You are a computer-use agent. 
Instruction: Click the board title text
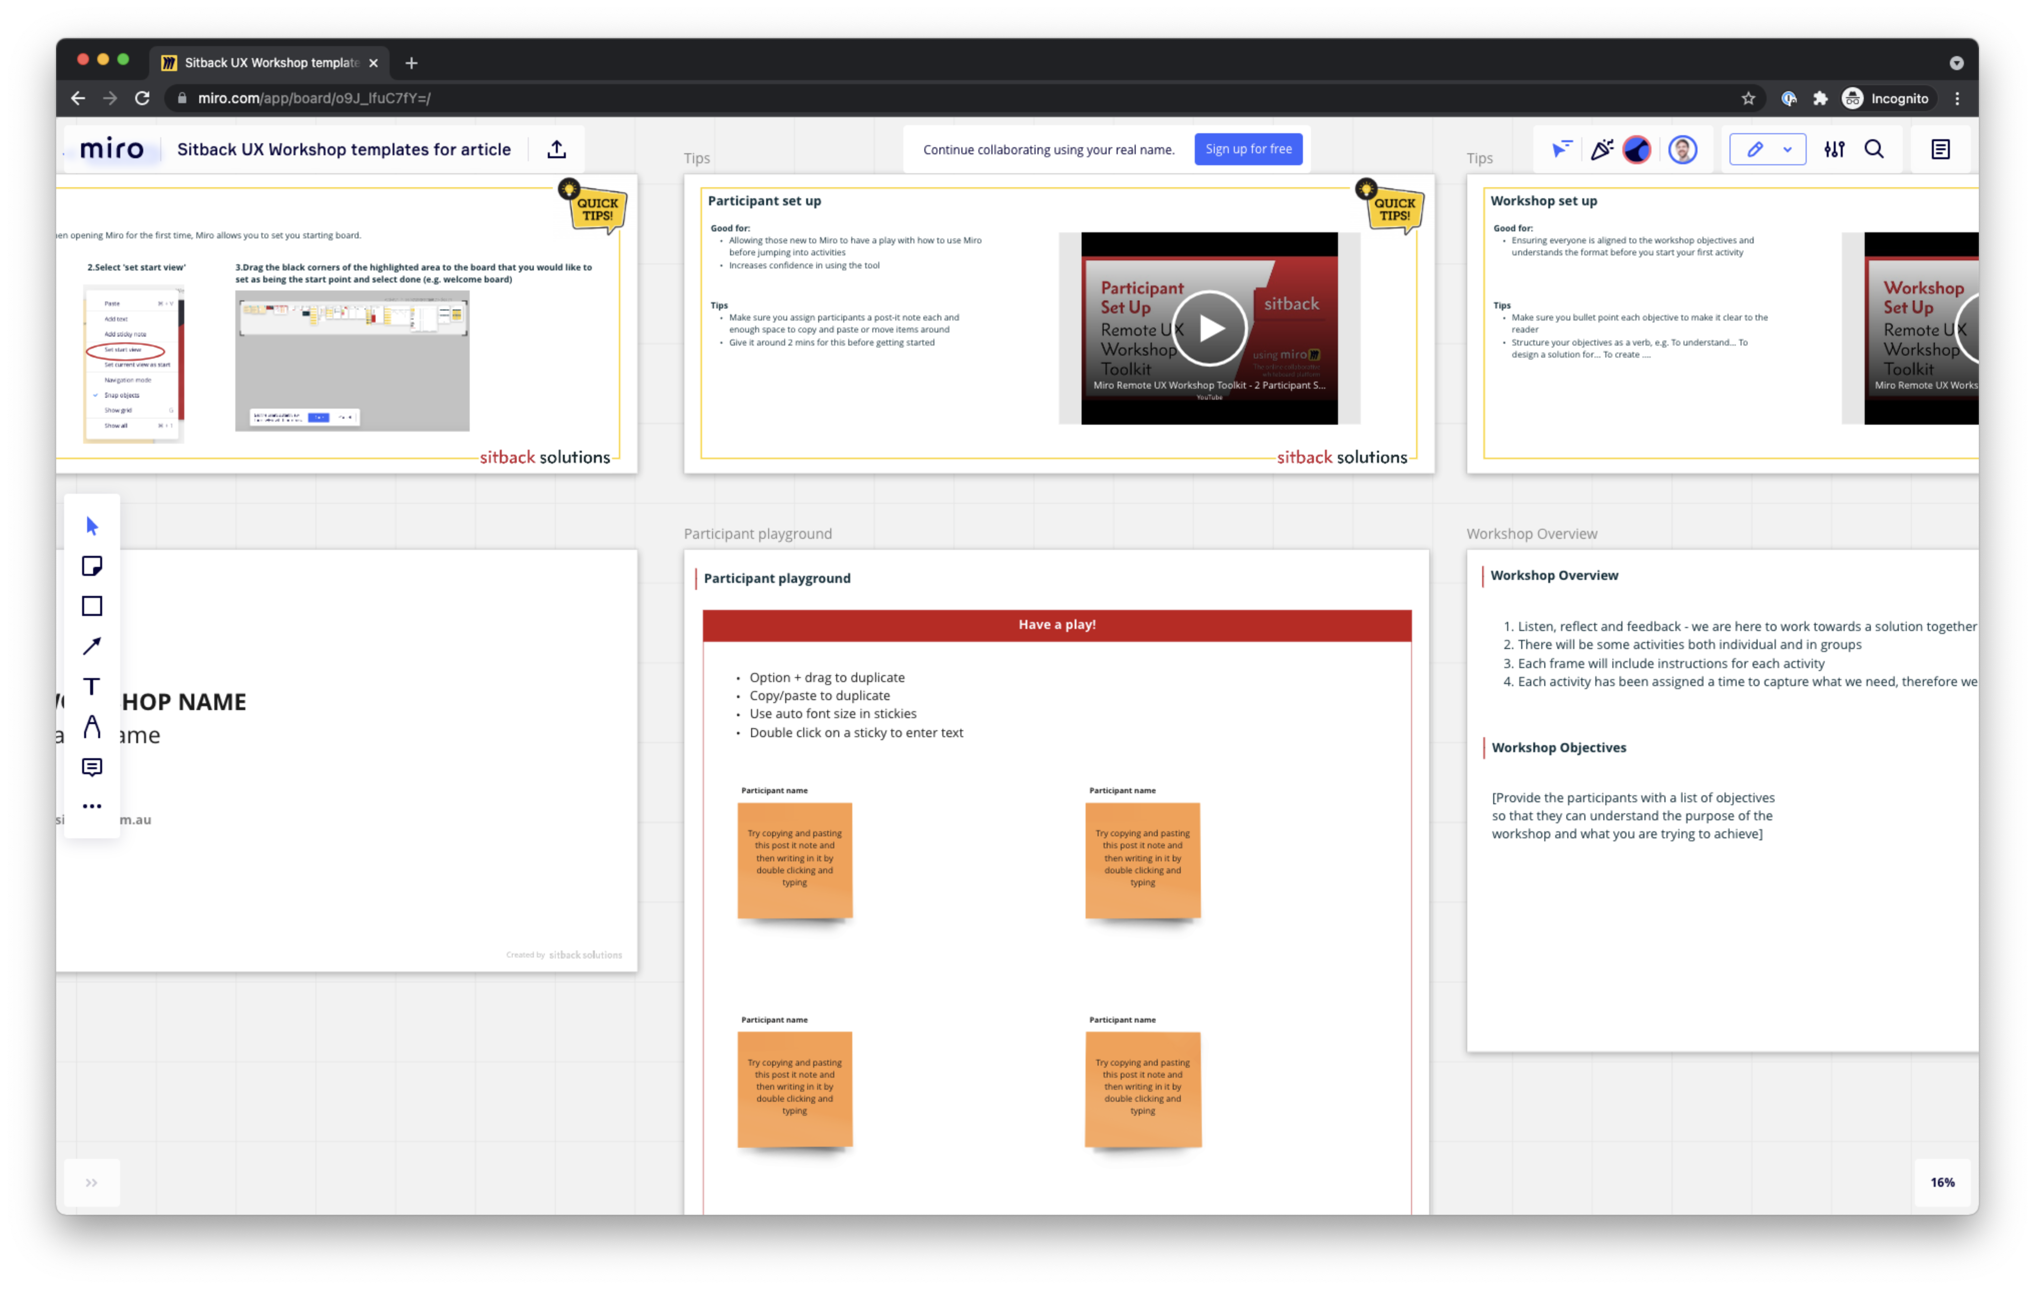[x=344, y=150]
